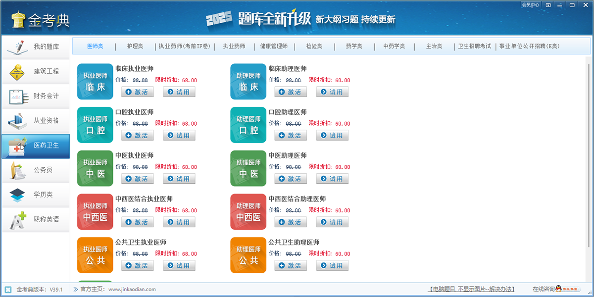Open the 执业药师(考前TP卷) tab
This screenshot has width=594, height=297.
[184, 47]
